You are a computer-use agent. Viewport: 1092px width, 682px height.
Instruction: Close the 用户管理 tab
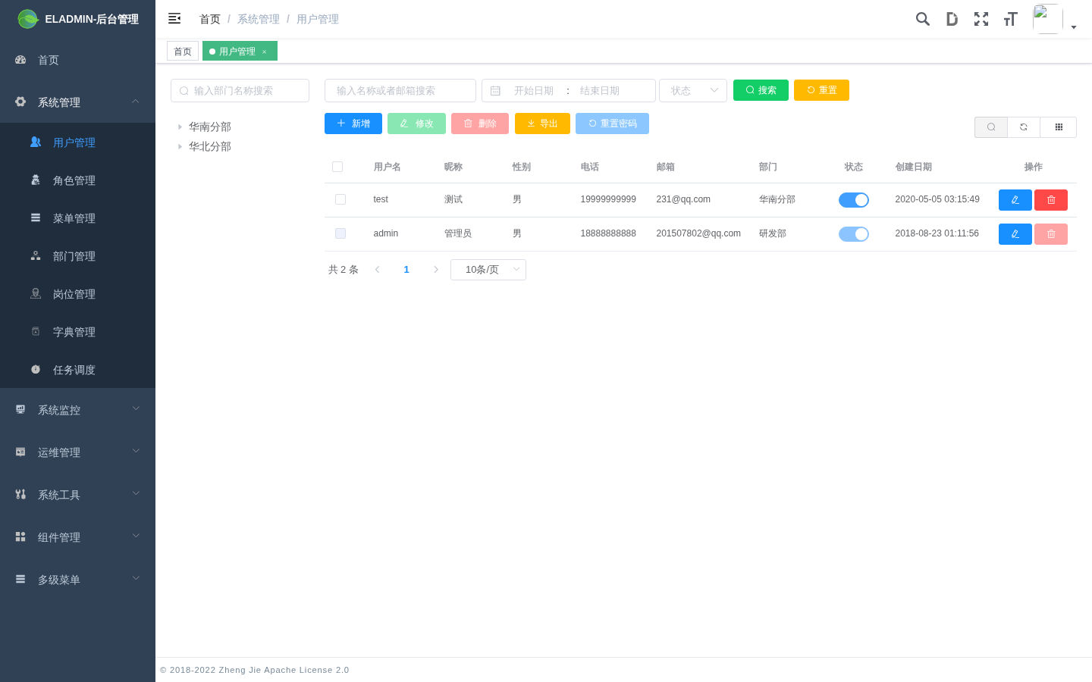(265, 52)
